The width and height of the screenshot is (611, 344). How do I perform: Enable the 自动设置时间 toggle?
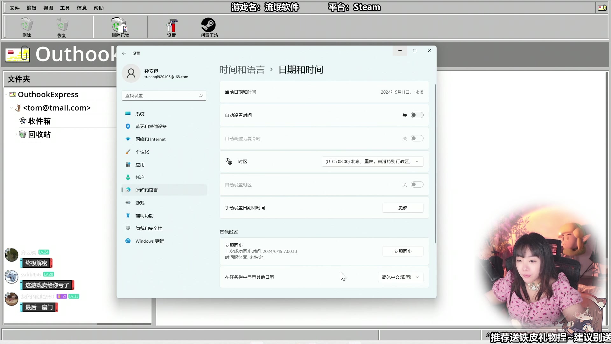(417, 115)
